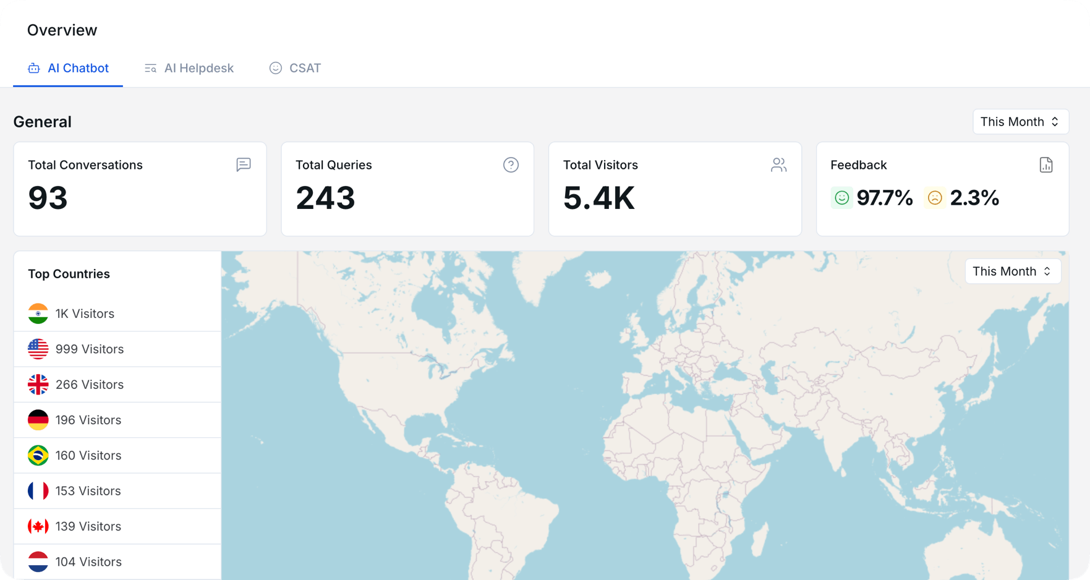The height and width of the screenshot is (580, 1090).
Task: Open the General section This Month dropdown
Action: pyautogui.click(x=1020, y=122)
